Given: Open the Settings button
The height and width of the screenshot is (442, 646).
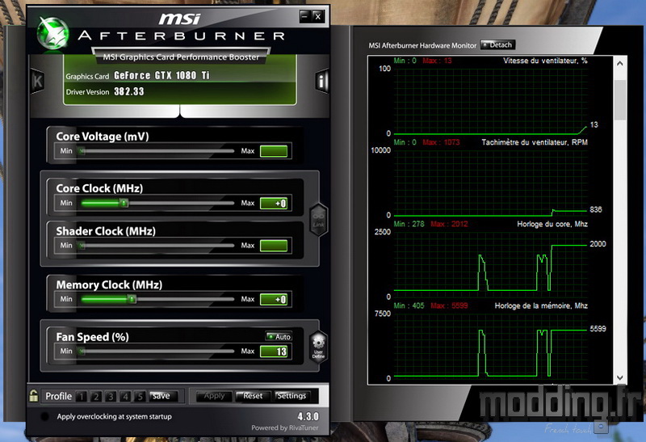Looking at the screenshot, I should (292, 396).
